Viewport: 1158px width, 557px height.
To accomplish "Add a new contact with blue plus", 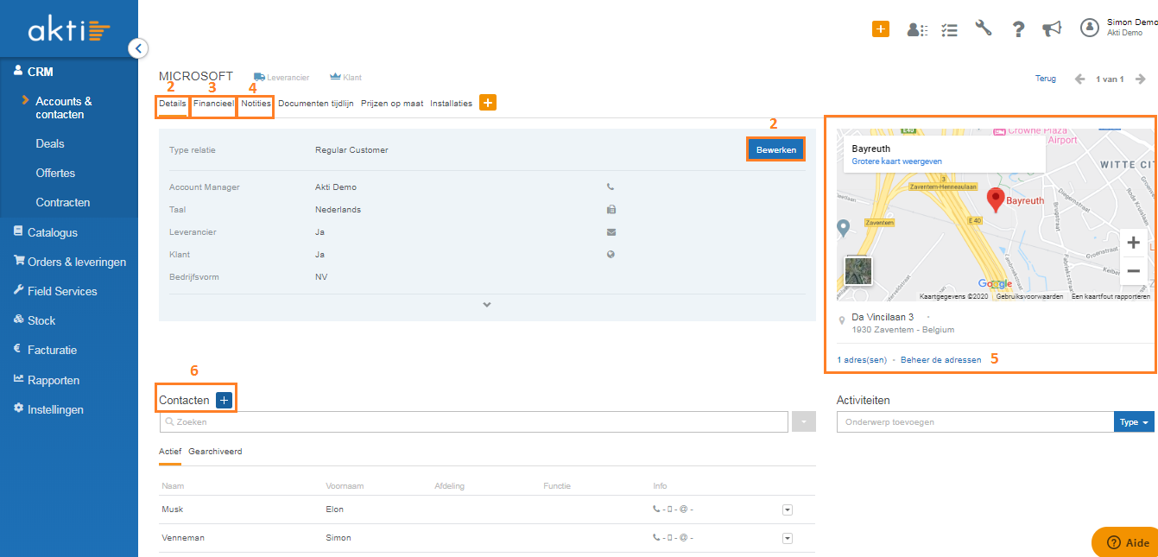I will click(x=225, y=400).
